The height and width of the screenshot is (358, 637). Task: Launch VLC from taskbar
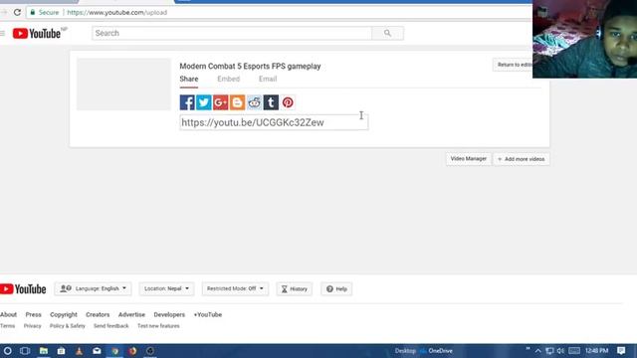pyautogui.click(x=79, y=351)
